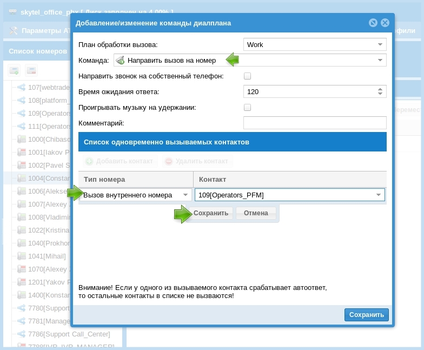The image size is (424, 350).
Task: Click the skytel_office_pbx server icon
Action: (12, 11)
